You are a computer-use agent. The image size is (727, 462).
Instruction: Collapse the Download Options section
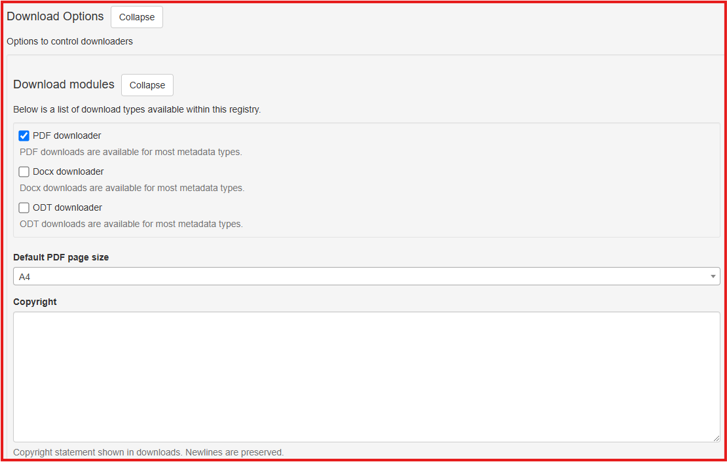coord(136,17)
